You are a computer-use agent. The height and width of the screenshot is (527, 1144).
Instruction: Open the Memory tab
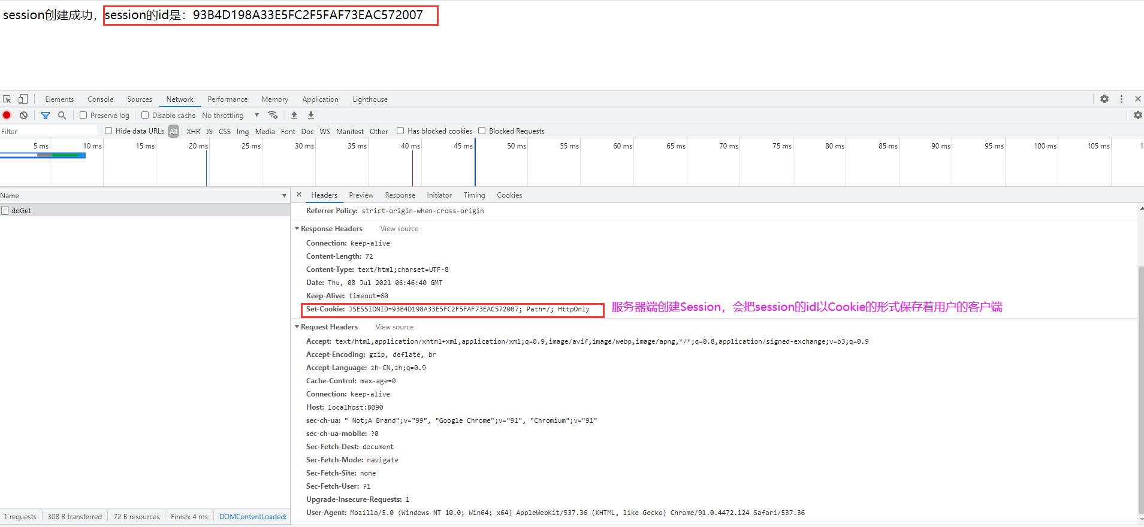coord(274,99)
